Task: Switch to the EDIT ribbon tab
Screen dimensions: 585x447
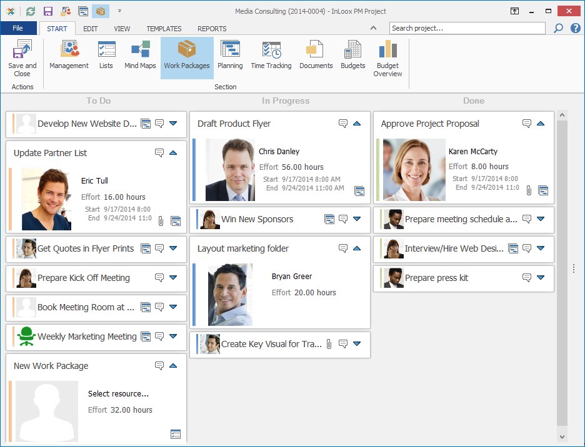Action: coord(90,29)
